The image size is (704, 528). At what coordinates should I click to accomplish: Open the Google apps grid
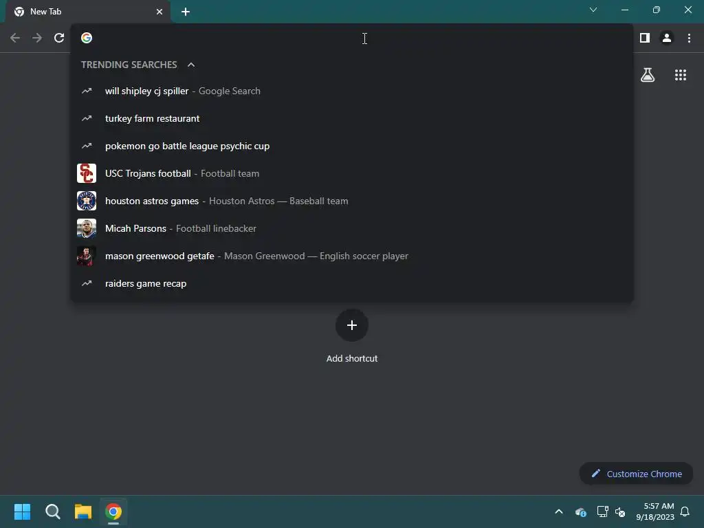click(x=680, y=75)
